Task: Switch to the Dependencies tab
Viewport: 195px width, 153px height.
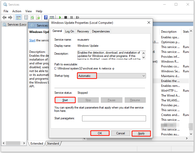Action: click(x=101, y=31)
